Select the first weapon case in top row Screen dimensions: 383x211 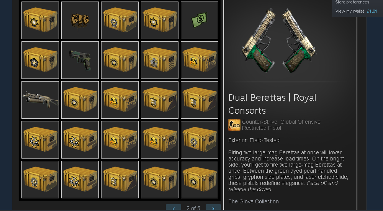click(x=40, y=20)
